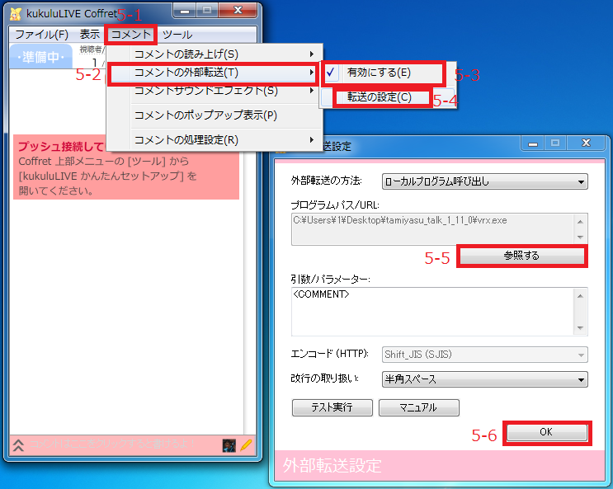This screenshot has height=489, width=613.
Task: Click scroll down arrow in プログラムパス field
Action: tap(581, 237)
